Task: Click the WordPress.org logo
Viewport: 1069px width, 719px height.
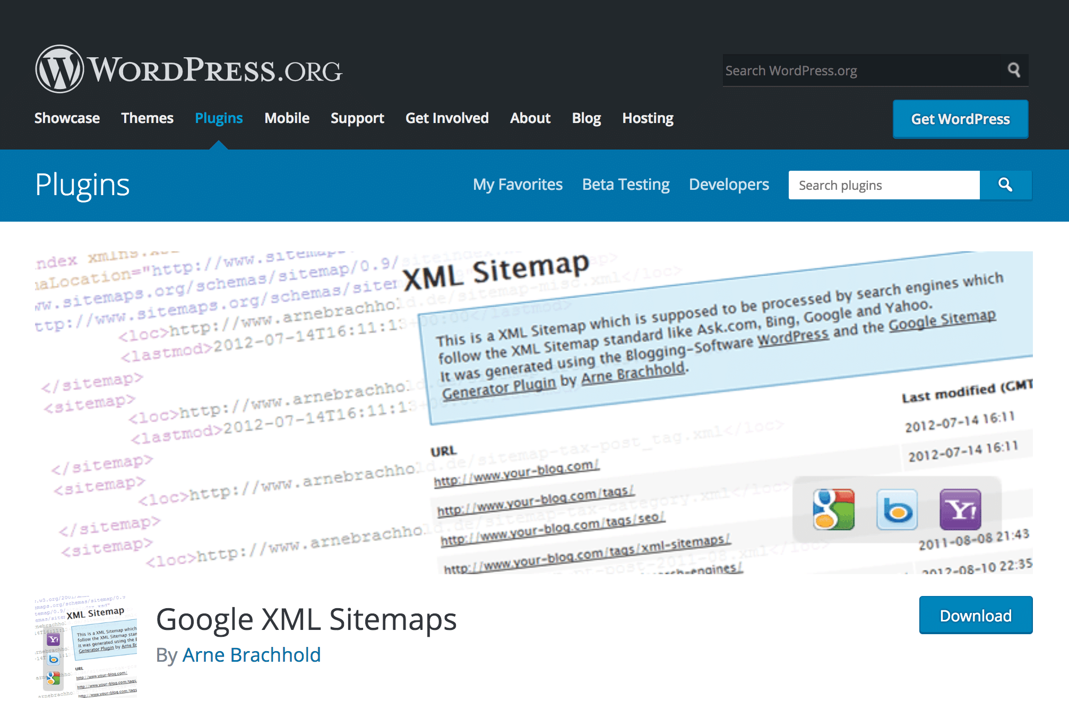Action: (188, 69)
